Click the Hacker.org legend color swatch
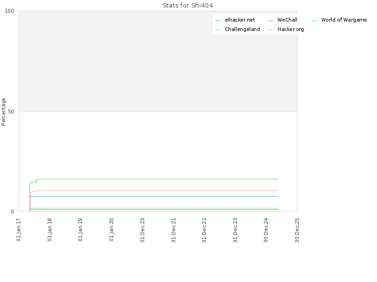This screenshot has width=377, height=282. [270, 30]
